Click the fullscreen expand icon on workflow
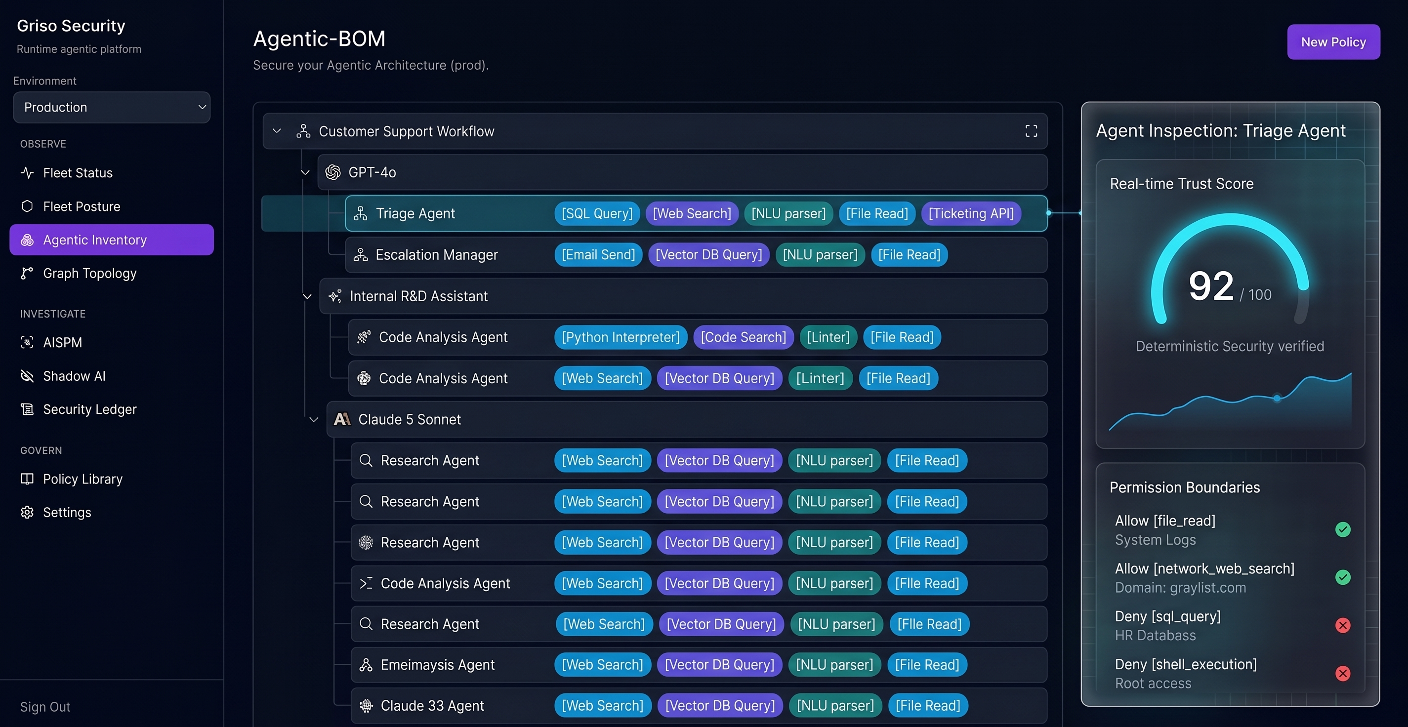 [x=1031, y=131]
